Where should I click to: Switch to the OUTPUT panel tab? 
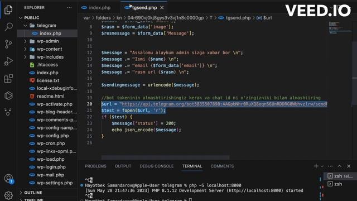pyautogui.click(x=123, y=166)
